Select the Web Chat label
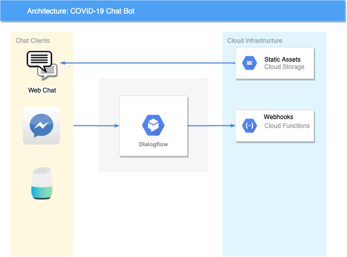Viewport: 347px width, 257px height. coord(42,90)
